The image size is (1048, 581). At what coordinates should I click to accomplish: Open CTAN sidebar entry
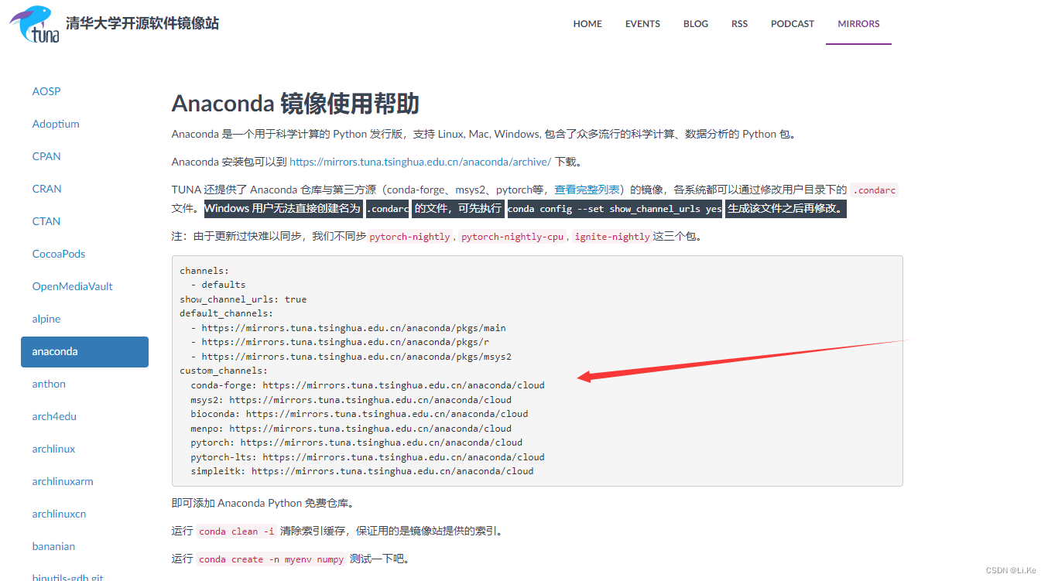pyautogui.click(x=46, y=221)
